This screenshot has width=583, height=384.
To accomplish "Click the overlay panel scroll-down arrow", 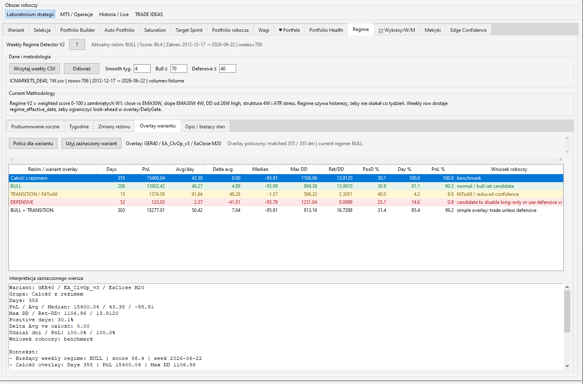I will point(567,152).
